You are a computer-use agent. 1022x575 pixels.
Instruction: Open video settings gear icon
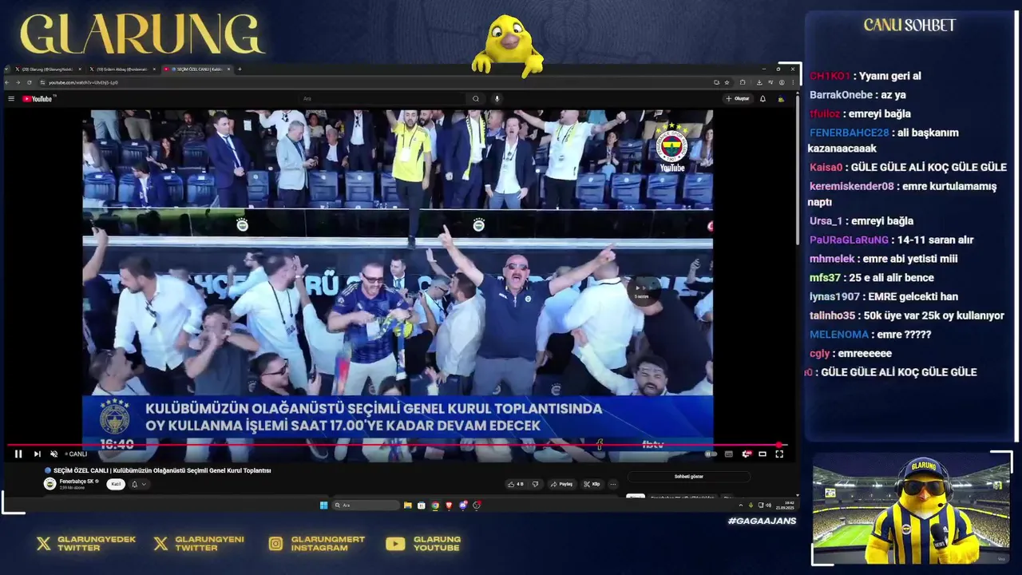(747, 454)
